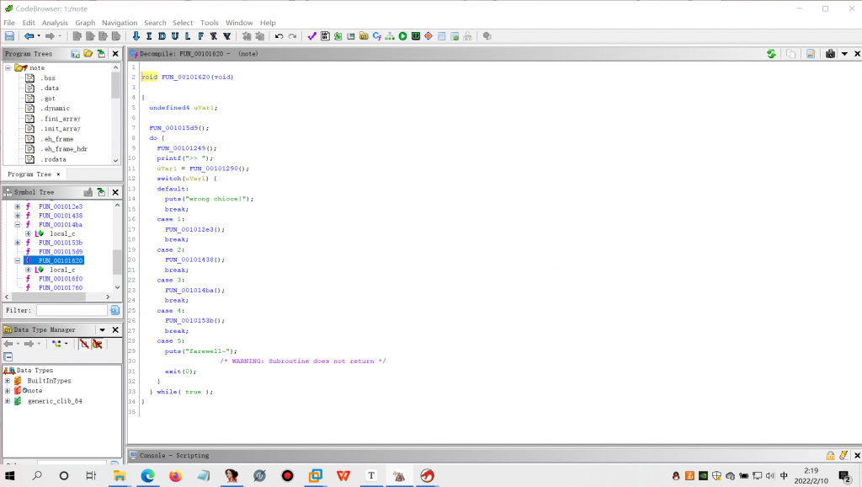This screenshot has height=487, width=862.
Task: Open the Decompile panel dropdown arrow
Action: pyautogui.click(x=844, y=53)
